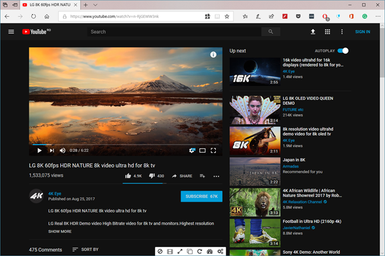Open the SORT BY comments dropdown

click(x=86, y=249)
